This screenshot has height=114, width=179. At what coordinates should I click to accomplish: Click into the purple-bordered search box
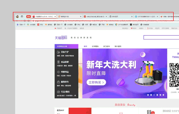pos(161,37)
